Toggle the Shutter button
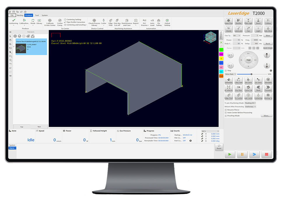The width and height of the screenshot is (281, 201). (238, 21)
